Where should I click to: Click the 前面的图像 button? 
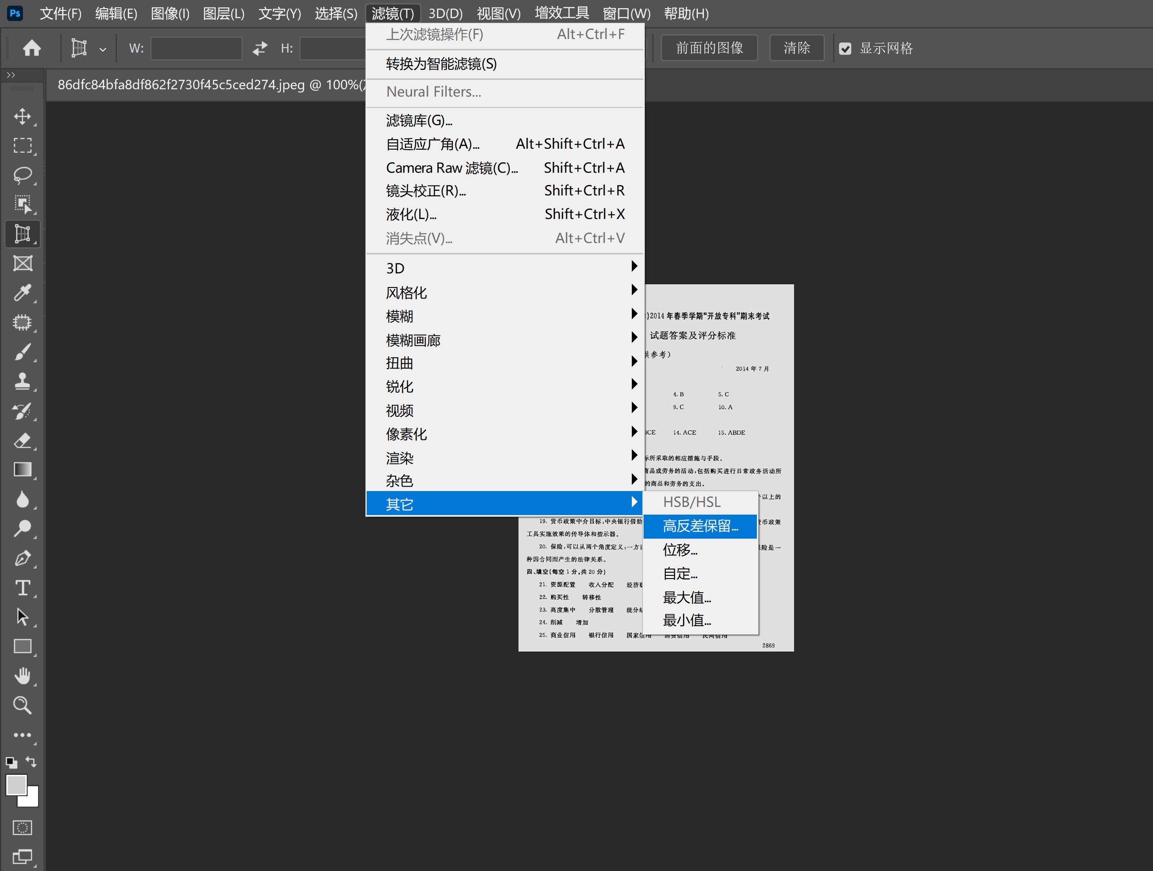click(x=709, y=48)
